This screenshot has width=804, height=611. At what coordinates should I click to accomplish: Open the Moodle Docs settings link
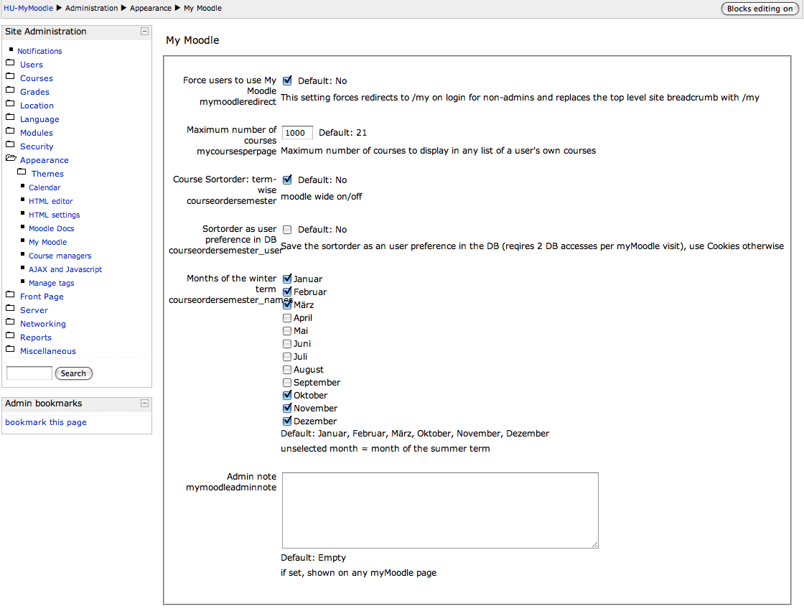51,229
